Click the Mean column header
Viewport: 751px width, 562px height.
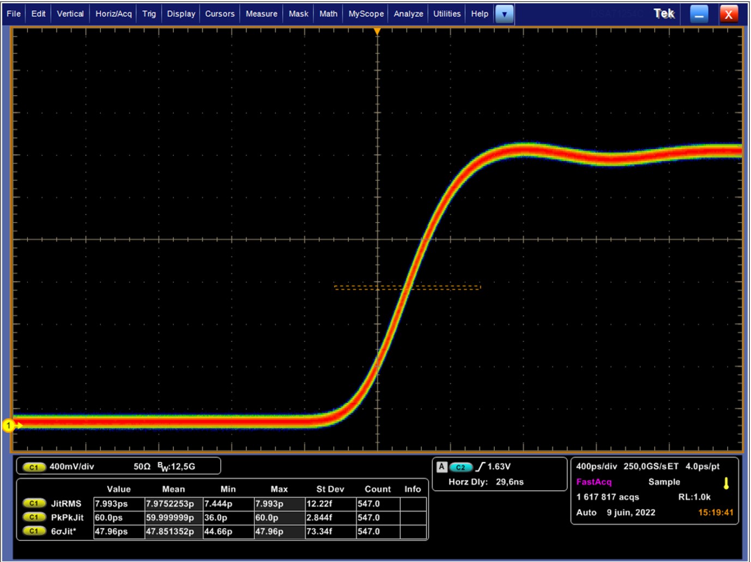coord(173,489)
